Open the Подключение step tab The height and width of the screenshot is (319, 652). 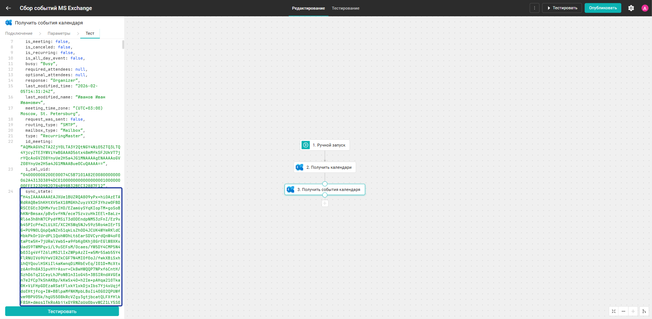(x=19, y=33)
